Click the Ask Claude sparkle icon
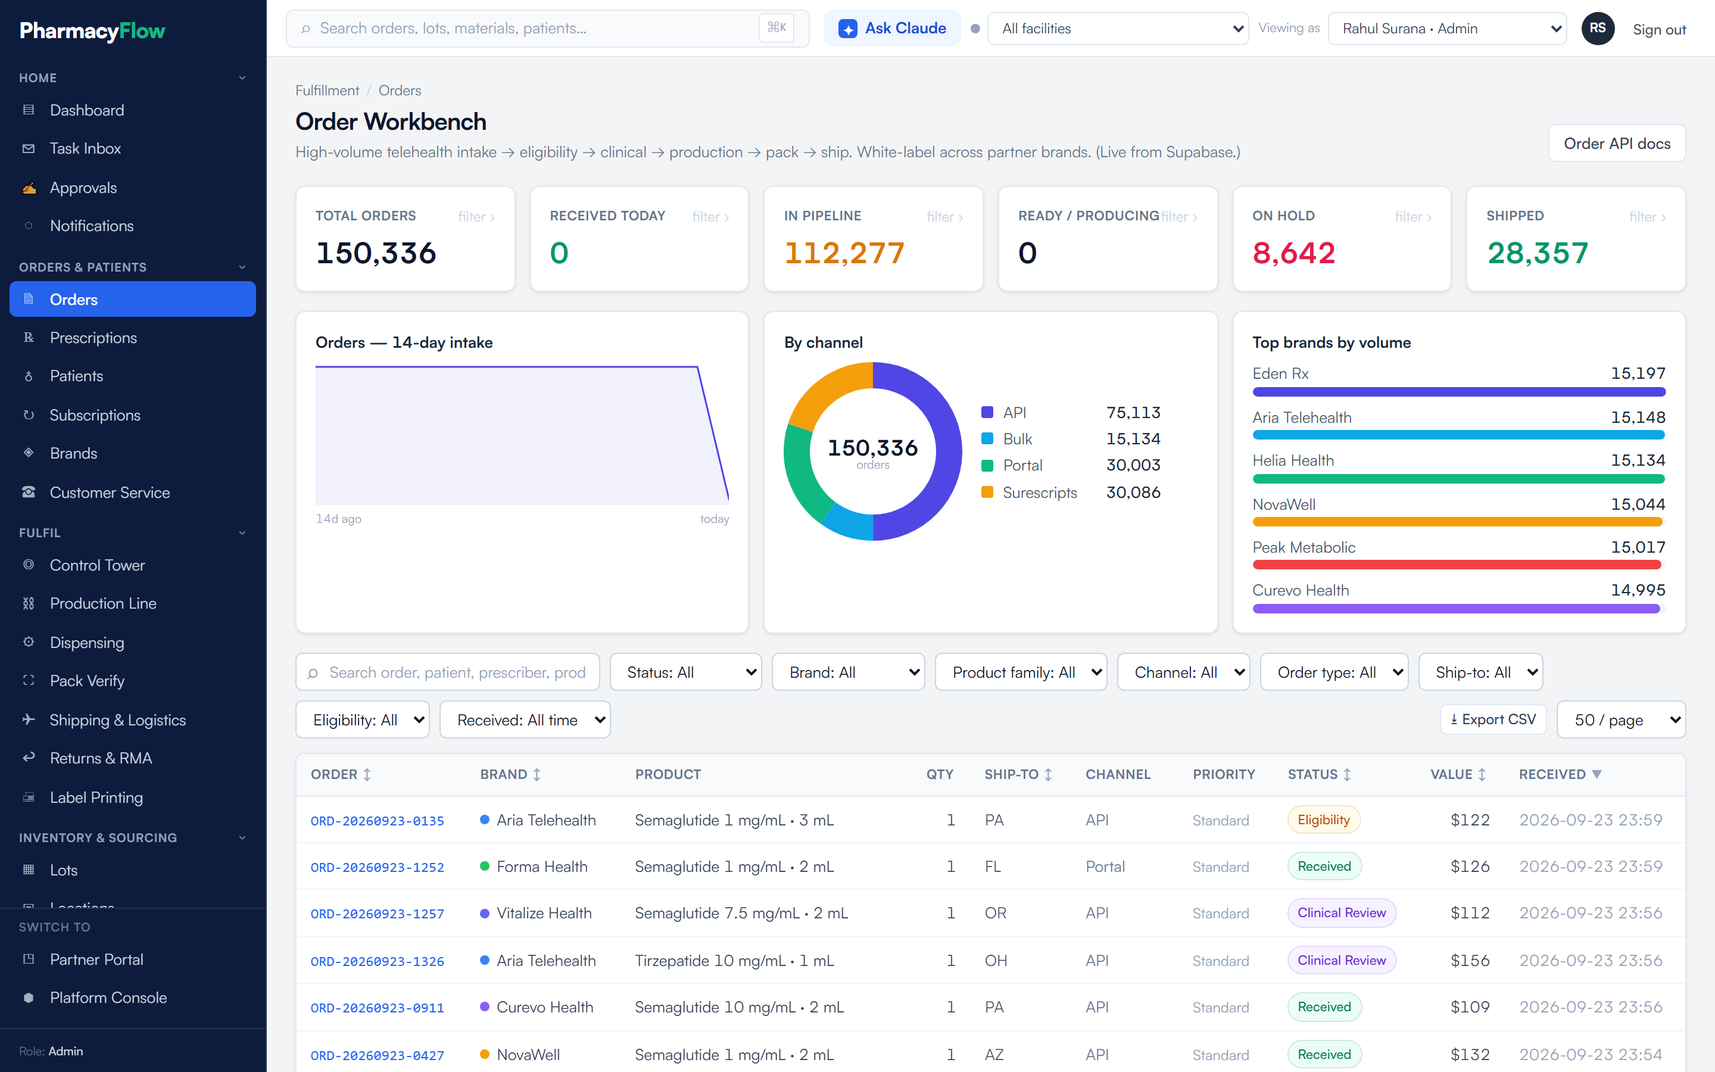This screenshot has width=1715, height=1072. click(x=847, y=29)
